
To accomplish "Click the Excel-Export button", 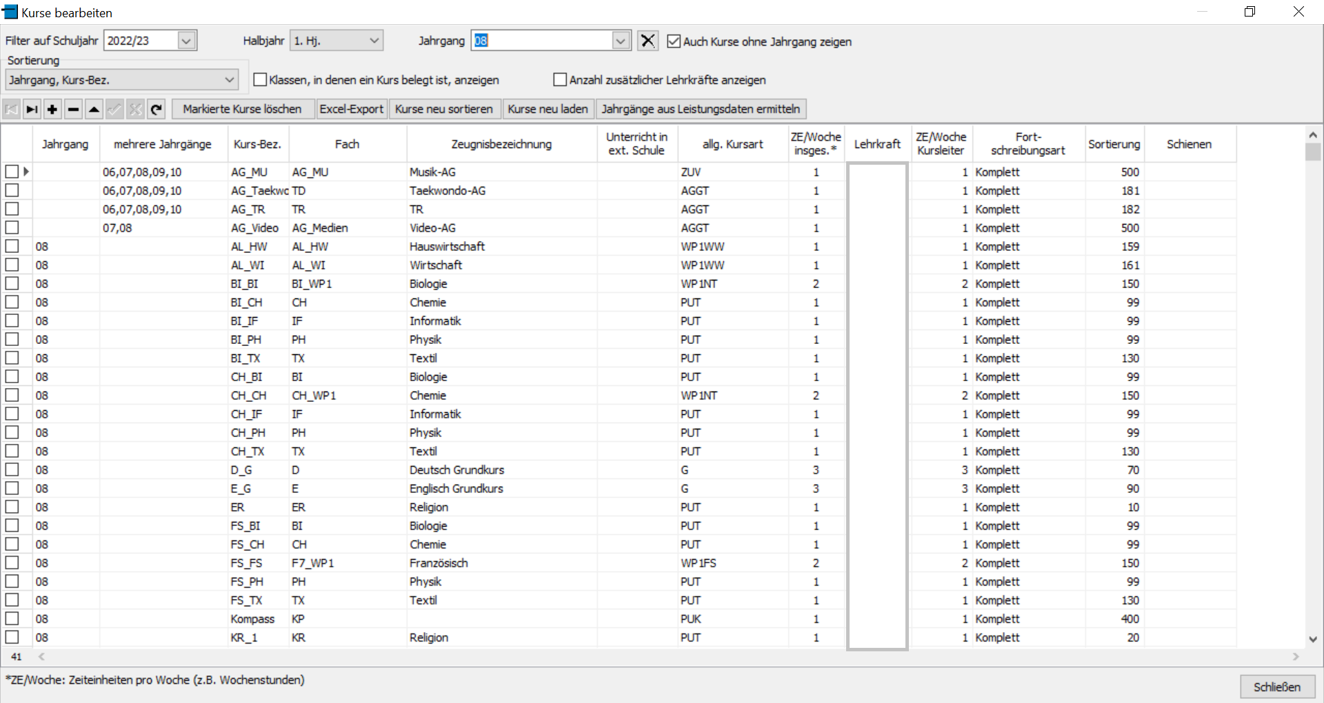I will [x=352, y=109].
